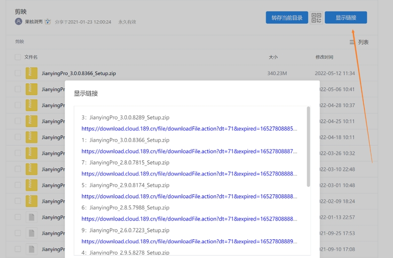Click the gray file icon in the 2021-09-25 row
The image size is (393, 258).
click(32, 233)
